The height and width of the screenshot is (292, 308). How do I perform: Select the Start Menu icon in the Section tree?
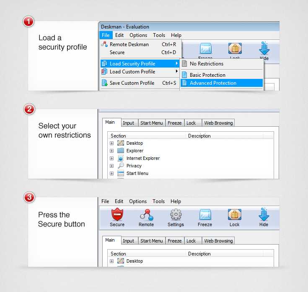click(121, 173)
